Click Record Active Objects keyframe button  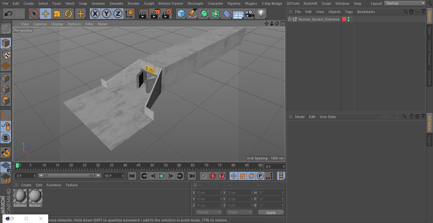[204, 176]
